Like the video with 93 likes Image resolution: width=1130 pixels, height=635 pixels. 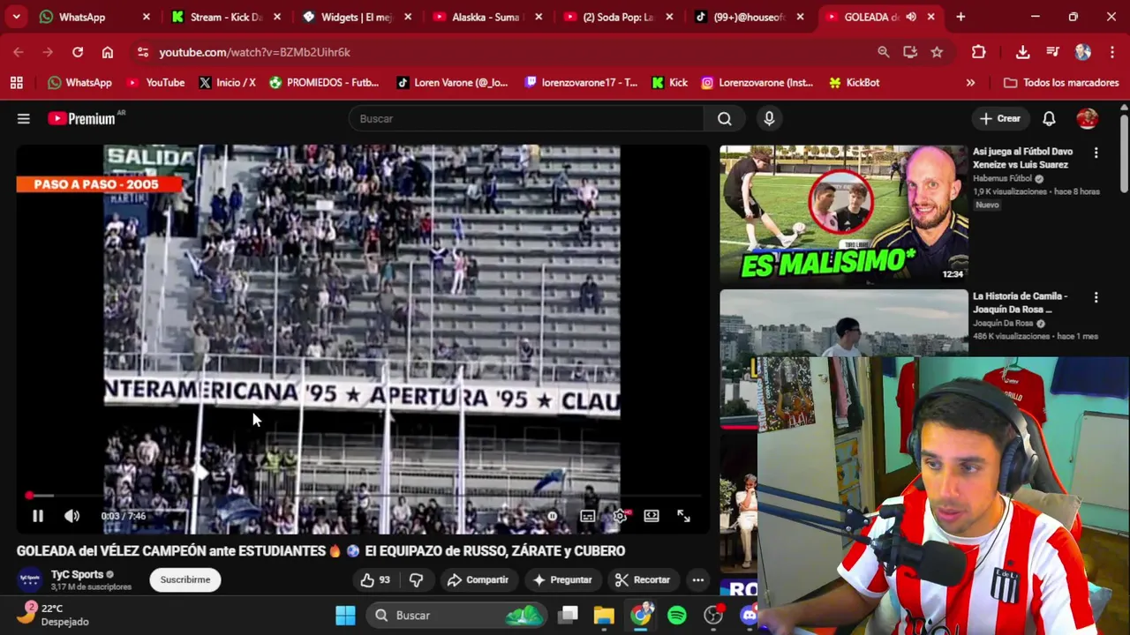pyautogui.click(x=374, y=579)
